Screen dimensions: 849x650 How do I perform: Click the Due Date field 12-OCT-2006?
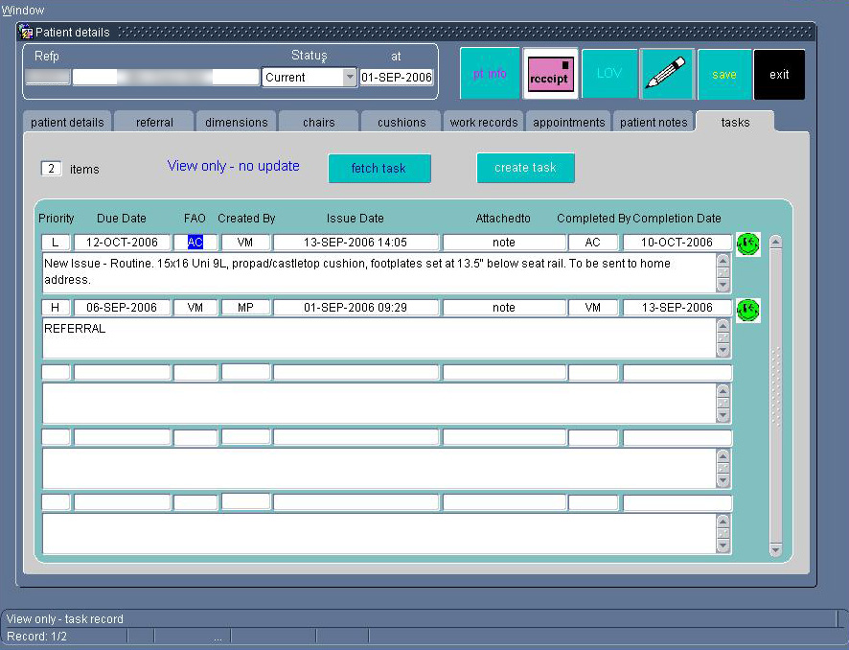pos(122,243)
